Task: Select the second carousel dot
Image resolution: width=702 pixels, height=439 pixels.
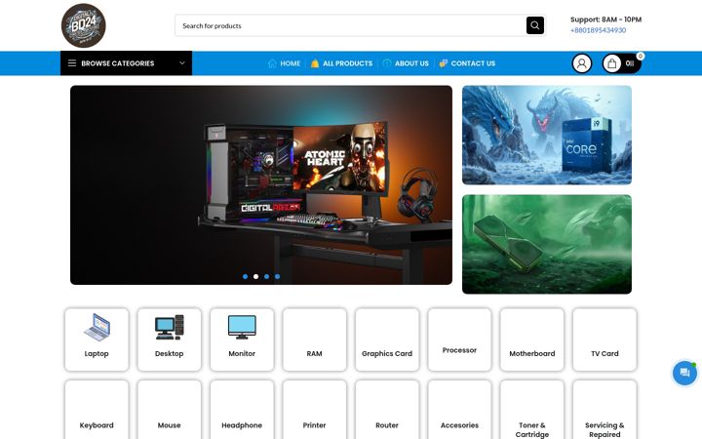Action: 255,276
